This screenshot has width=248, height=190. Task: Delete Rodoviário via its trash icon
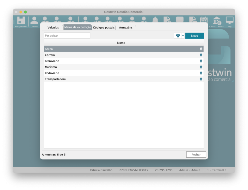[x=201, y=73]
